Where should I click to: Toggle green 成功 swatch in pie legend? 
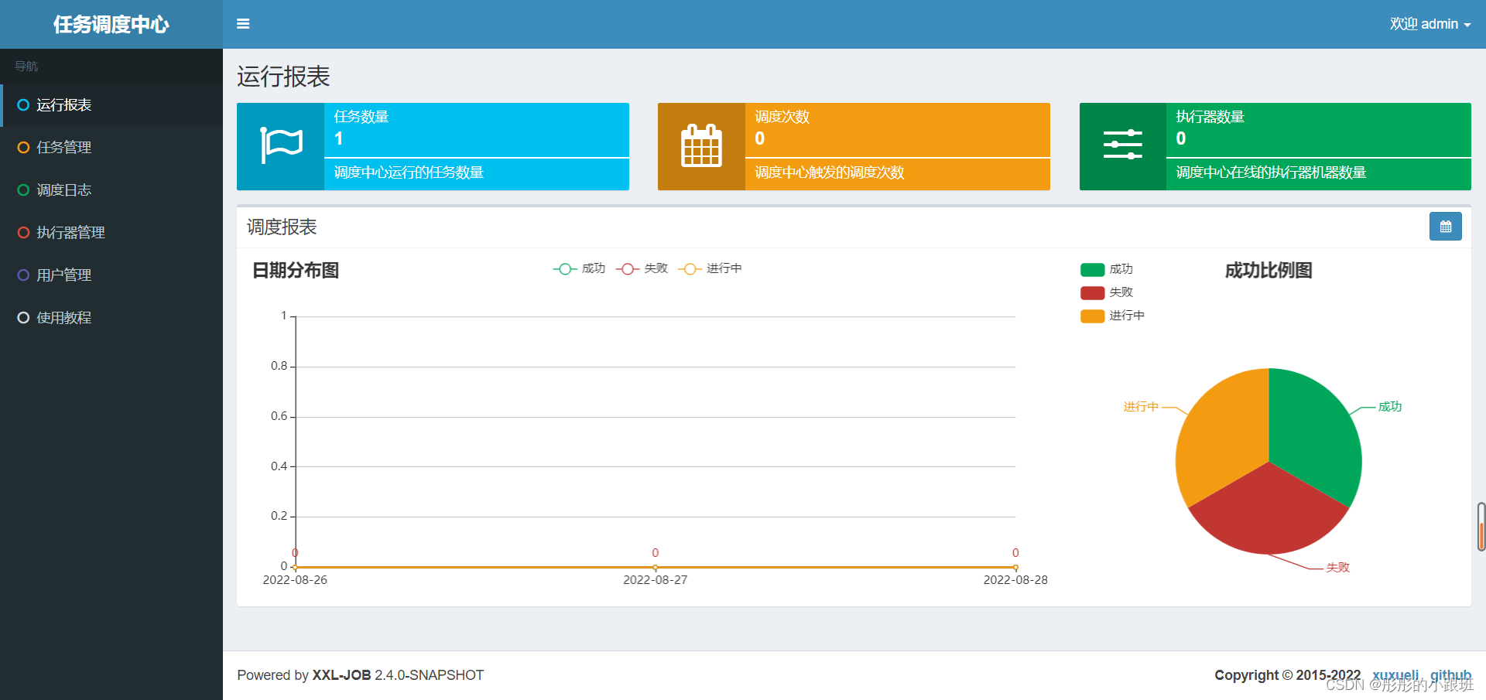pos(1092,269)
